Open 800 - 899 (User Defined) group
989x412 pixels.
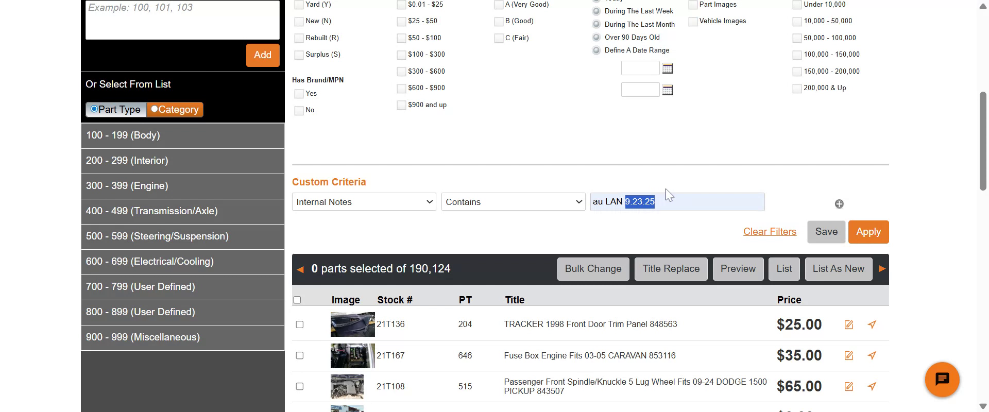(183, 312)
